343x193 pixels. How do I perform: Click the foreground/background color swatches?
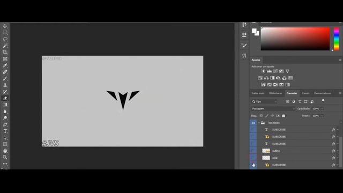click(255, 32)
